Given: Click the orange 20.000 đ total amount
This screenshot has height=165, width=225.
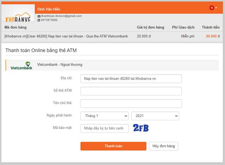Looking at the screenshot, I should click(x=213, y=36).
